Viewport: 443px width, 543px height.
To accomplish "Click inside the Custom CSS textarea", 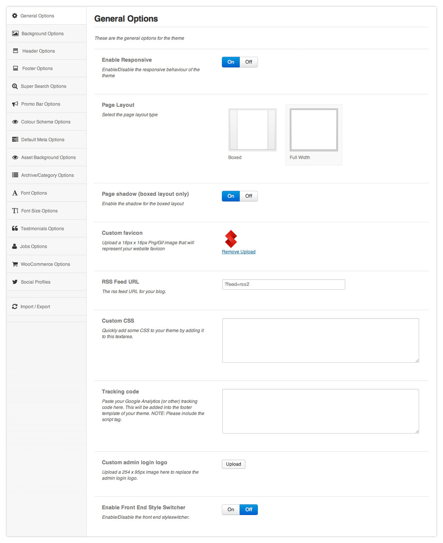I will 320,340.
